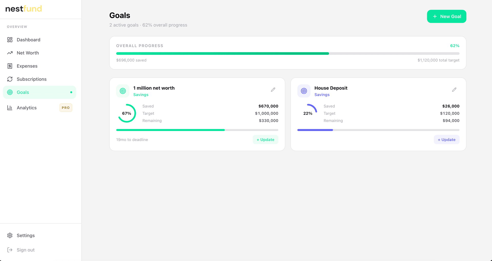Click the overall progress bar

point(288,53)
